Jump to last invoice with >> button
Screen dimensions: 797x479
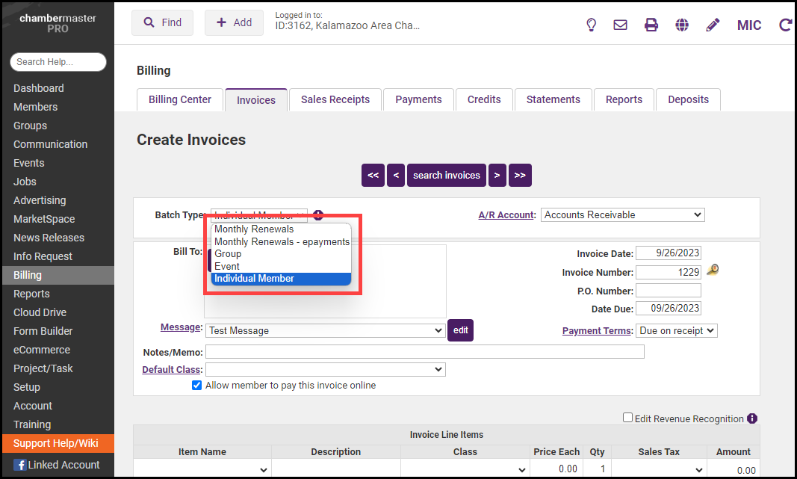point(520,176)
